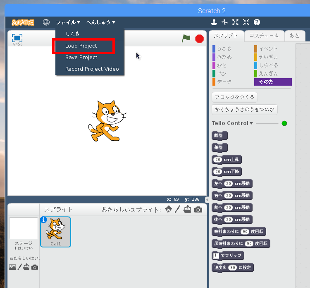Click the ブロックをつくる button
Viewport: 310px width, 288px height.
(234, 97)
